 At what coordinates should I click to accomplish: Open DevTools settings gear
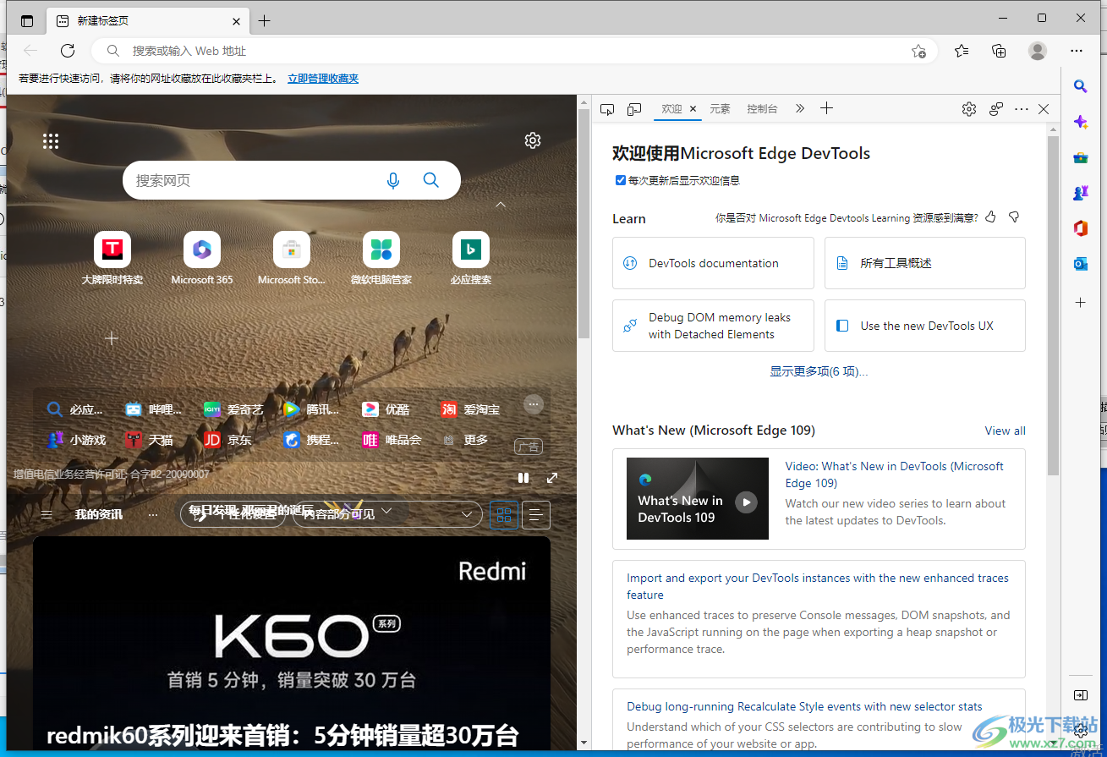969,109
